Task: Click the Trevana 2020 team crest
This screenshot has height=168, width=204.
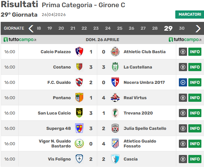Action: [115, 113]
